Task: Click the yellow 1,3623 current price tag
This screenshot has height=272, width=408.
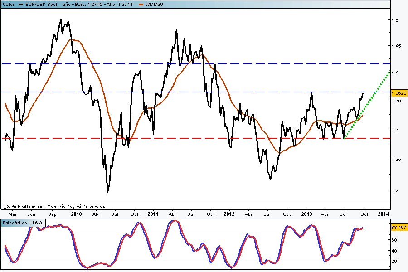Action: point(398,93)
